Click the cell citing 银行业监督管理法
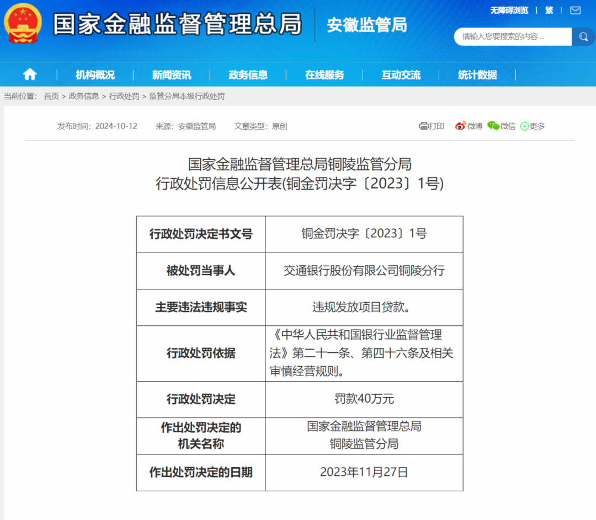 [x=364, y=353]
